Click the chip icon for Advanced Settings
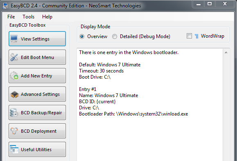This screenshot has height=161, width=237. coord(14,94)
